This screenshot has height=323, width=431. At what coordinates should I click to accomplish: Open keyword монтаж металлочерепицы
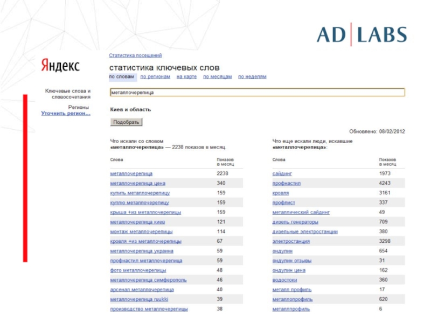(x=141, y=231)
